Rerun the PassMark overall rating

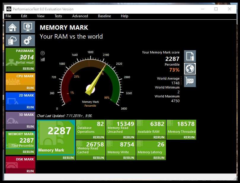coord(28,69)
